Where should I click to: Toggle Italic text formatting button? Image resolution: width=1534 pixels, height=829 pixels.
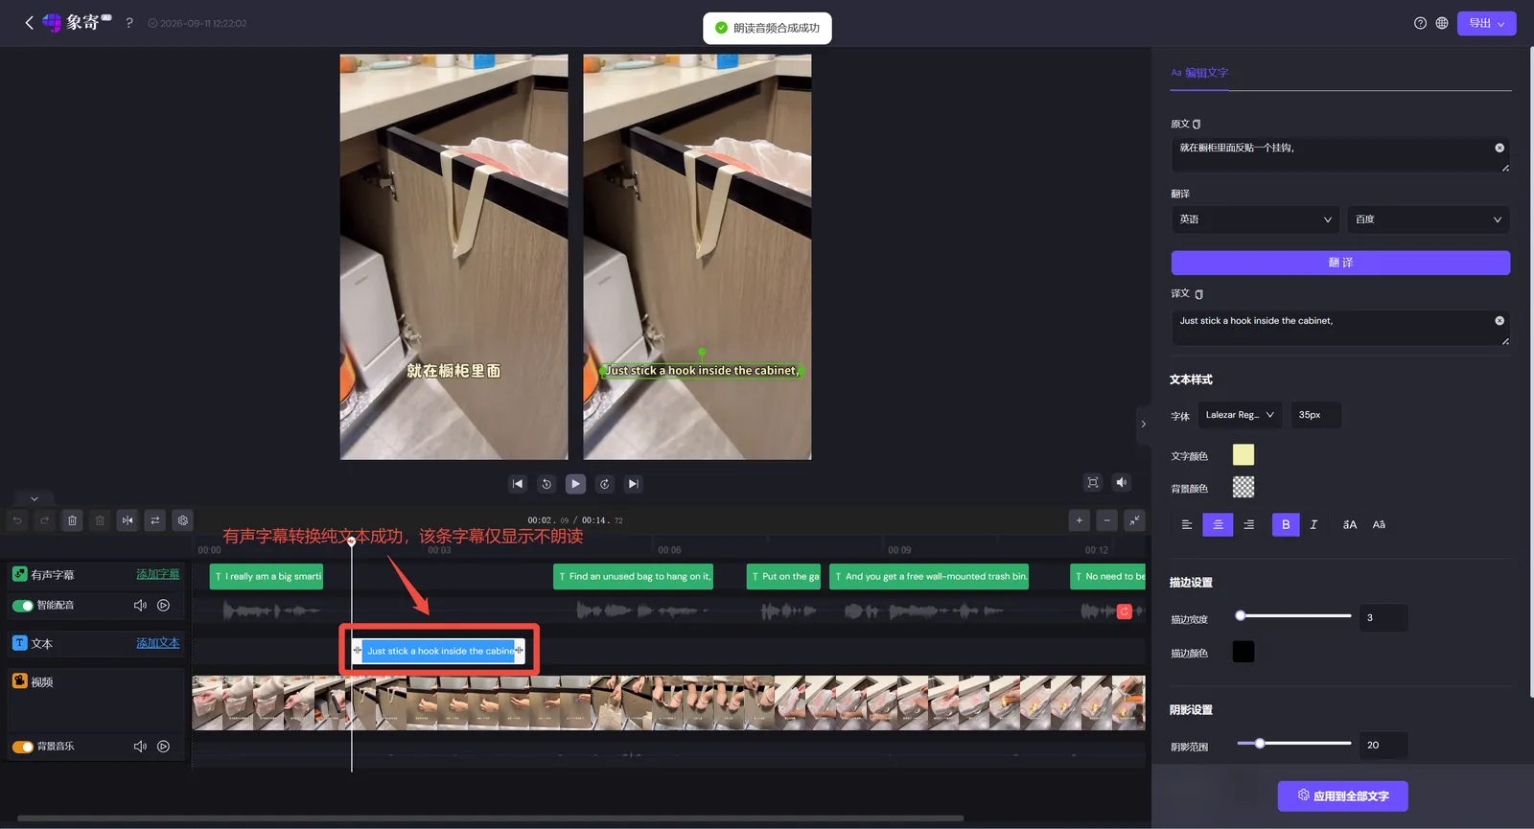point(1313,524)
